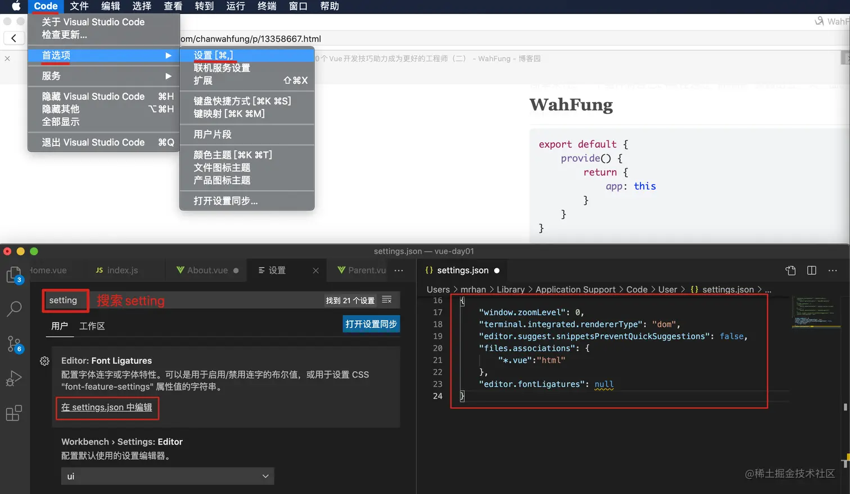Open 键映射 submenu item
This screenshot has height=494, width=850.
[247, 113]
